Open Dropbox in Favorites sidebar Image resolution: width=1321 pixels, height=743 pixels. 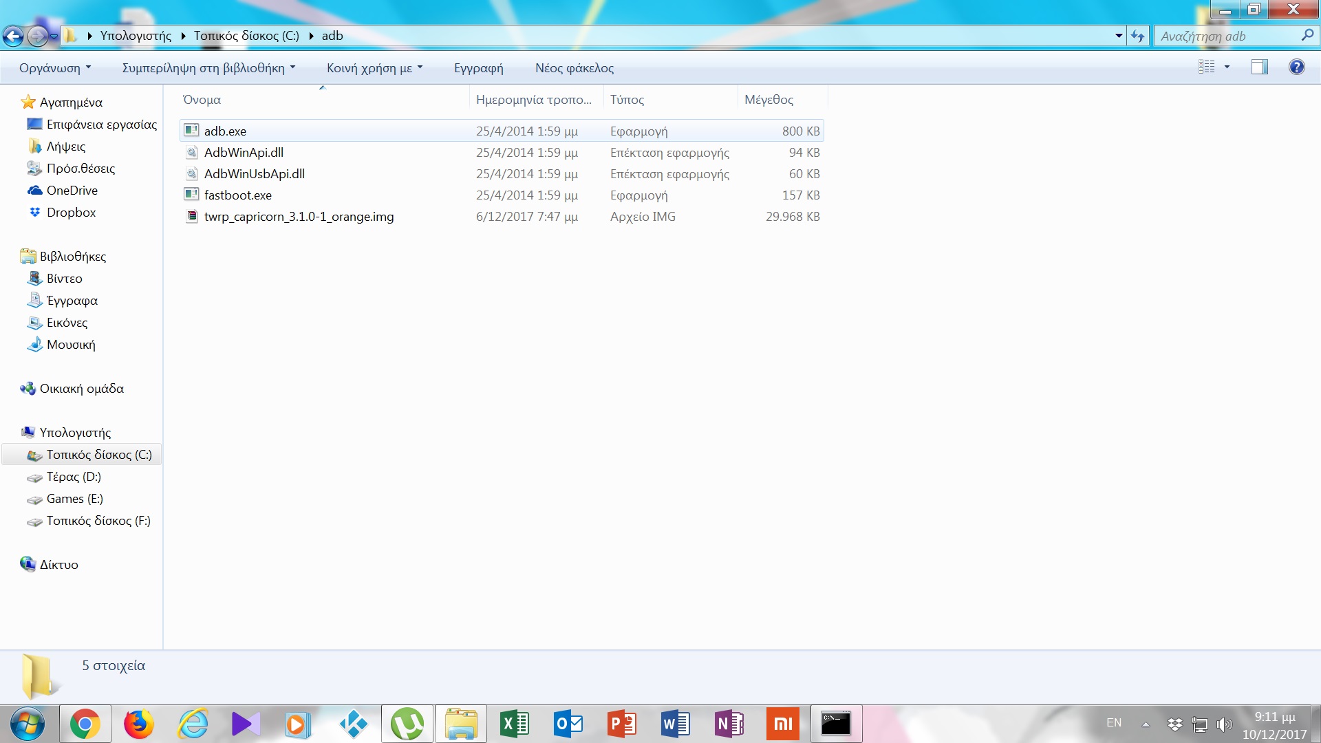point(71,213)
